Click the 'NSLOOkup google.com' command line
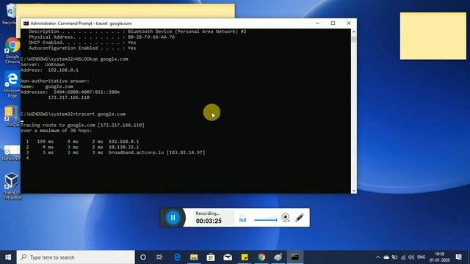The height and width of the screenshot is (264, 470). tap(74, 59)
